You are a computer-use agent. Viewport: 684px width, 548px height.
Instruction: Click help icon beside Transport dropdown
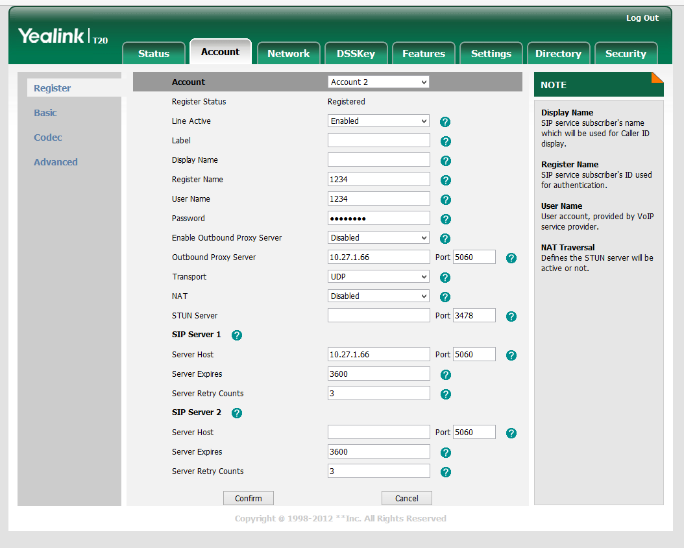tap(445, 278)
